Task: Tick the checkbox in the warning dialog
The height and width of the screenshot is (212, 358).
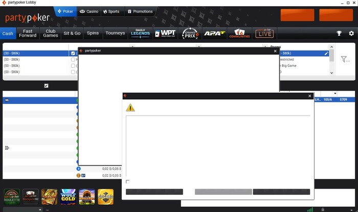Action: (x=128, y=181)
